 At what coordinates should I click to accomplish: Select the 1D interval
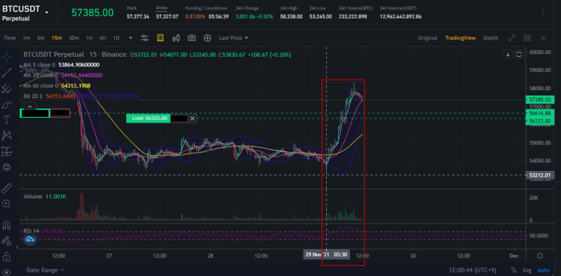(x=116, y=38)
